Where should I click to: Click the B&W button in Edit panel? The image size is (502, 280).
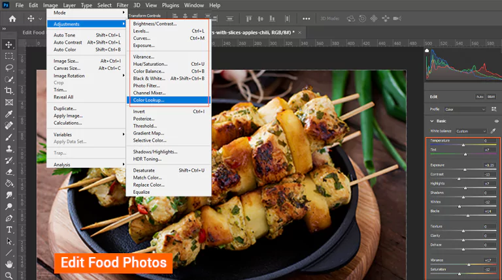pyautogui.click(x=491, y=97)
